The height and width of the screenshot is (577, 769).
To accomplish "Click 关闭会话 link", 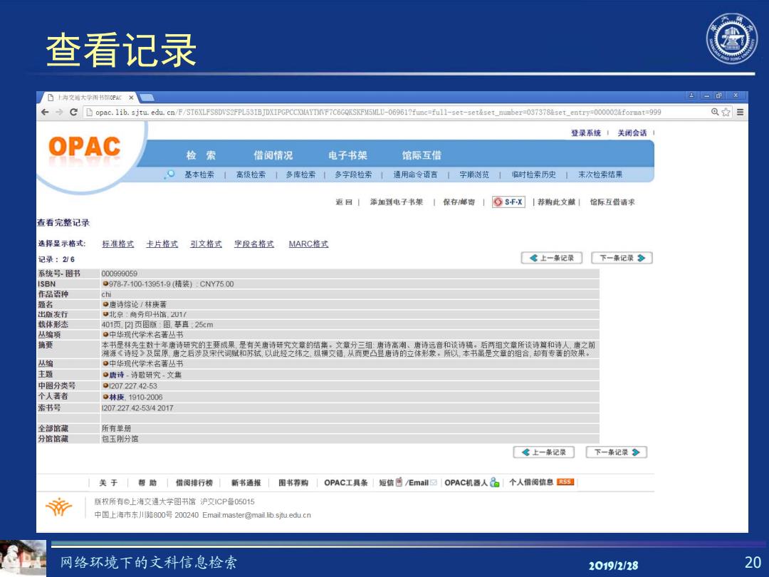I will point(632,133).
